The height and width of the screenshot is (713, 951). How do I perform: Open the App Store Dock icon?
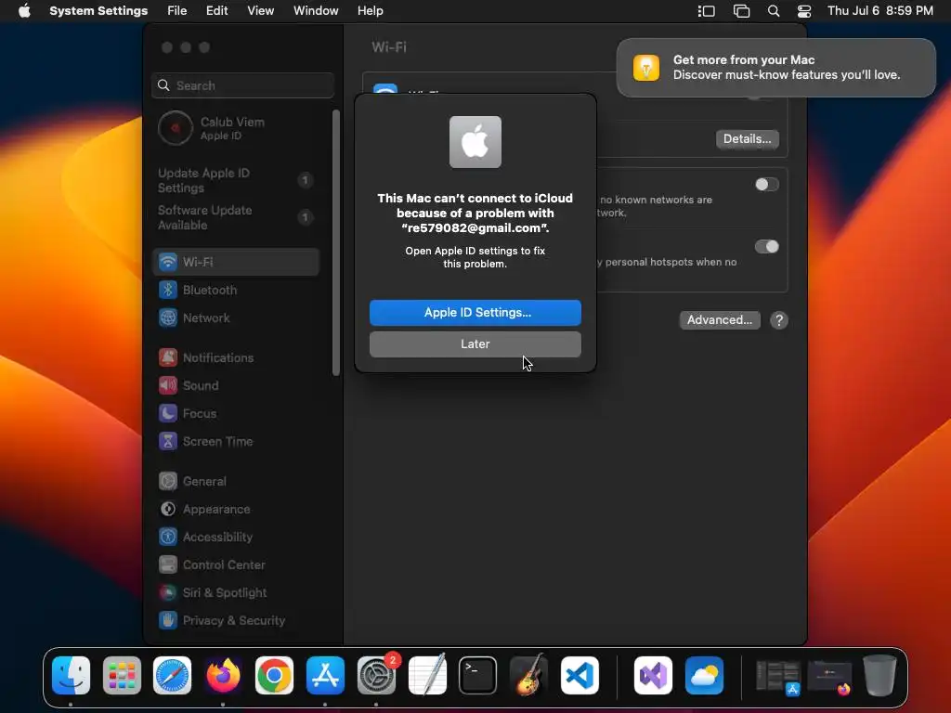tap(325, 675)
